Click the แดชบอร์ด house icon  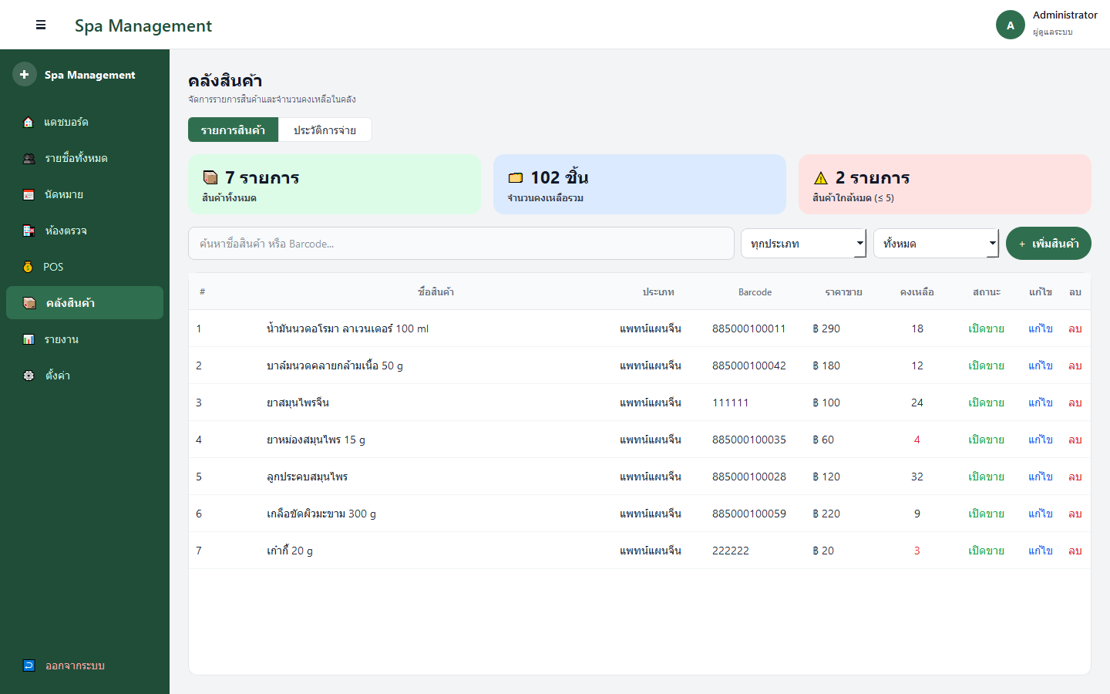[29, 122]
